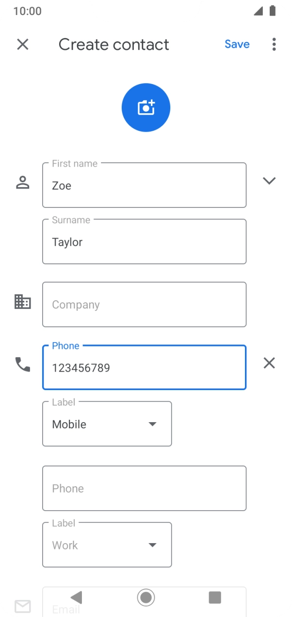Viewport: 292px width, 617px height.
Task: Expand additional name fields chevron
Action: tap(269, 181)
